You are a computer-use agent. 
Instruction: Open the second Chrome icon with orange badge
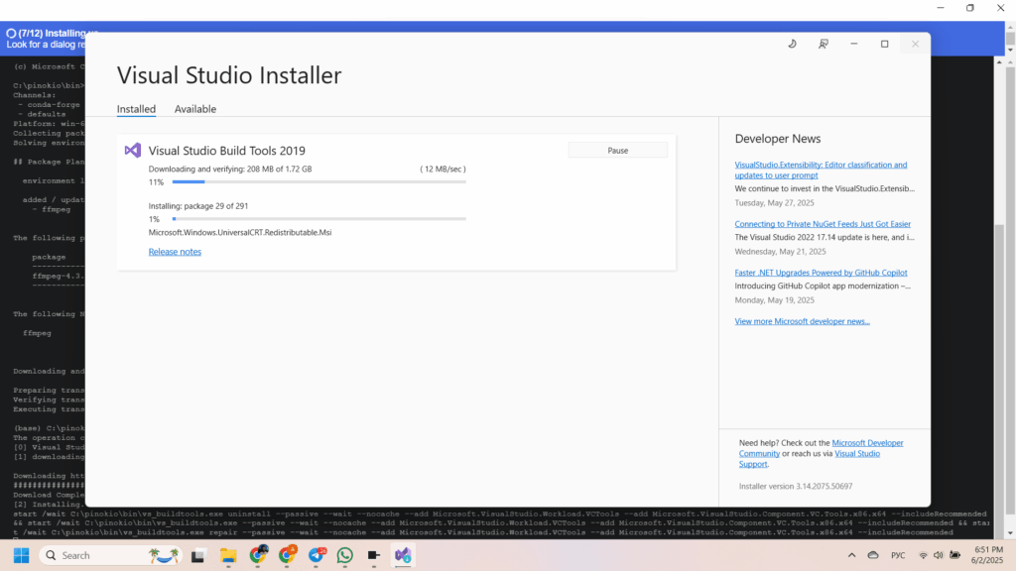click(287, 555)
